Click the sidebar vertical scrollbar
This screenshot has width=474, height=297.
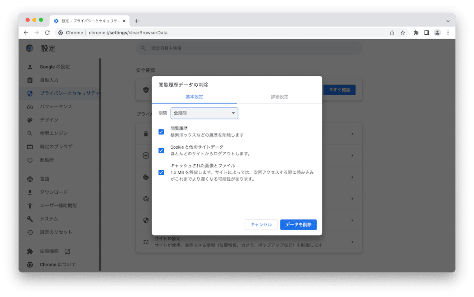coord(100,164)
